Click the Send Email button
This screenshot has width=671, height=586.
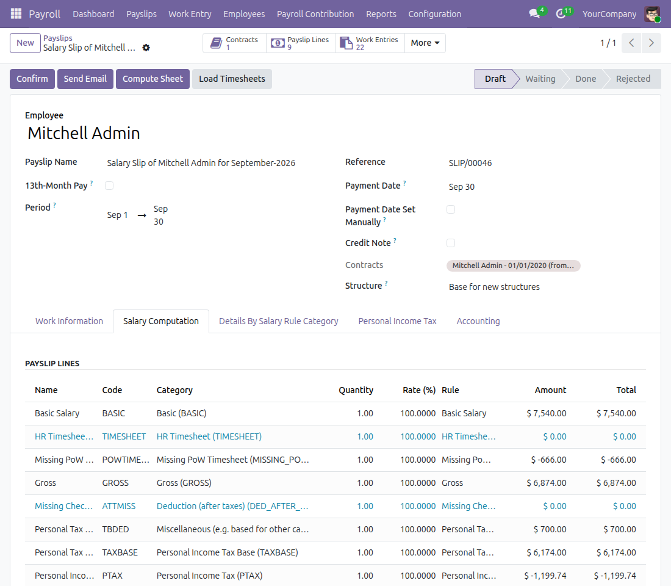[85, 79]
